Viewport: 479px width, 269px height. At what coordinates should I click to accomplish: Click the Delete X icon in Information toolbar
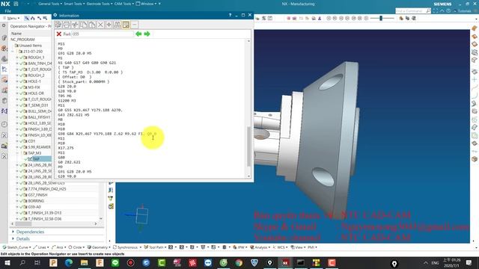coord(100,25)
